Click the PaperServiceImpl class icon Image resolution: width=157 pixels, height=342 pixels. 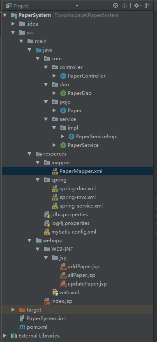coord(71,137)
